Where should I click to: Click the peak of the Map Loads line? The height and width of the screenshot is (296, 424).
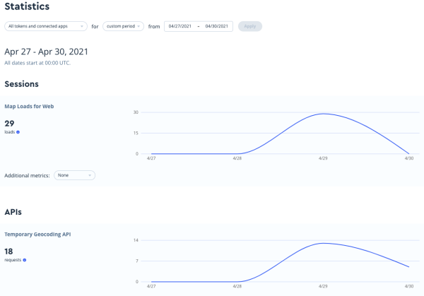point(324,114)
